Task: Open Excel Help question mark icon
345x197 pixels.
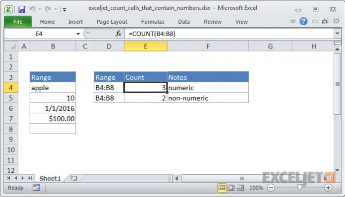Action: tap(303, 21)
